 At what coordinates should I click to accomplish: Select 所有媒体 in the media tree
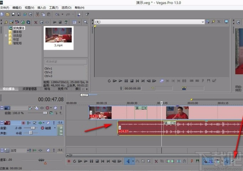point(19,28)
